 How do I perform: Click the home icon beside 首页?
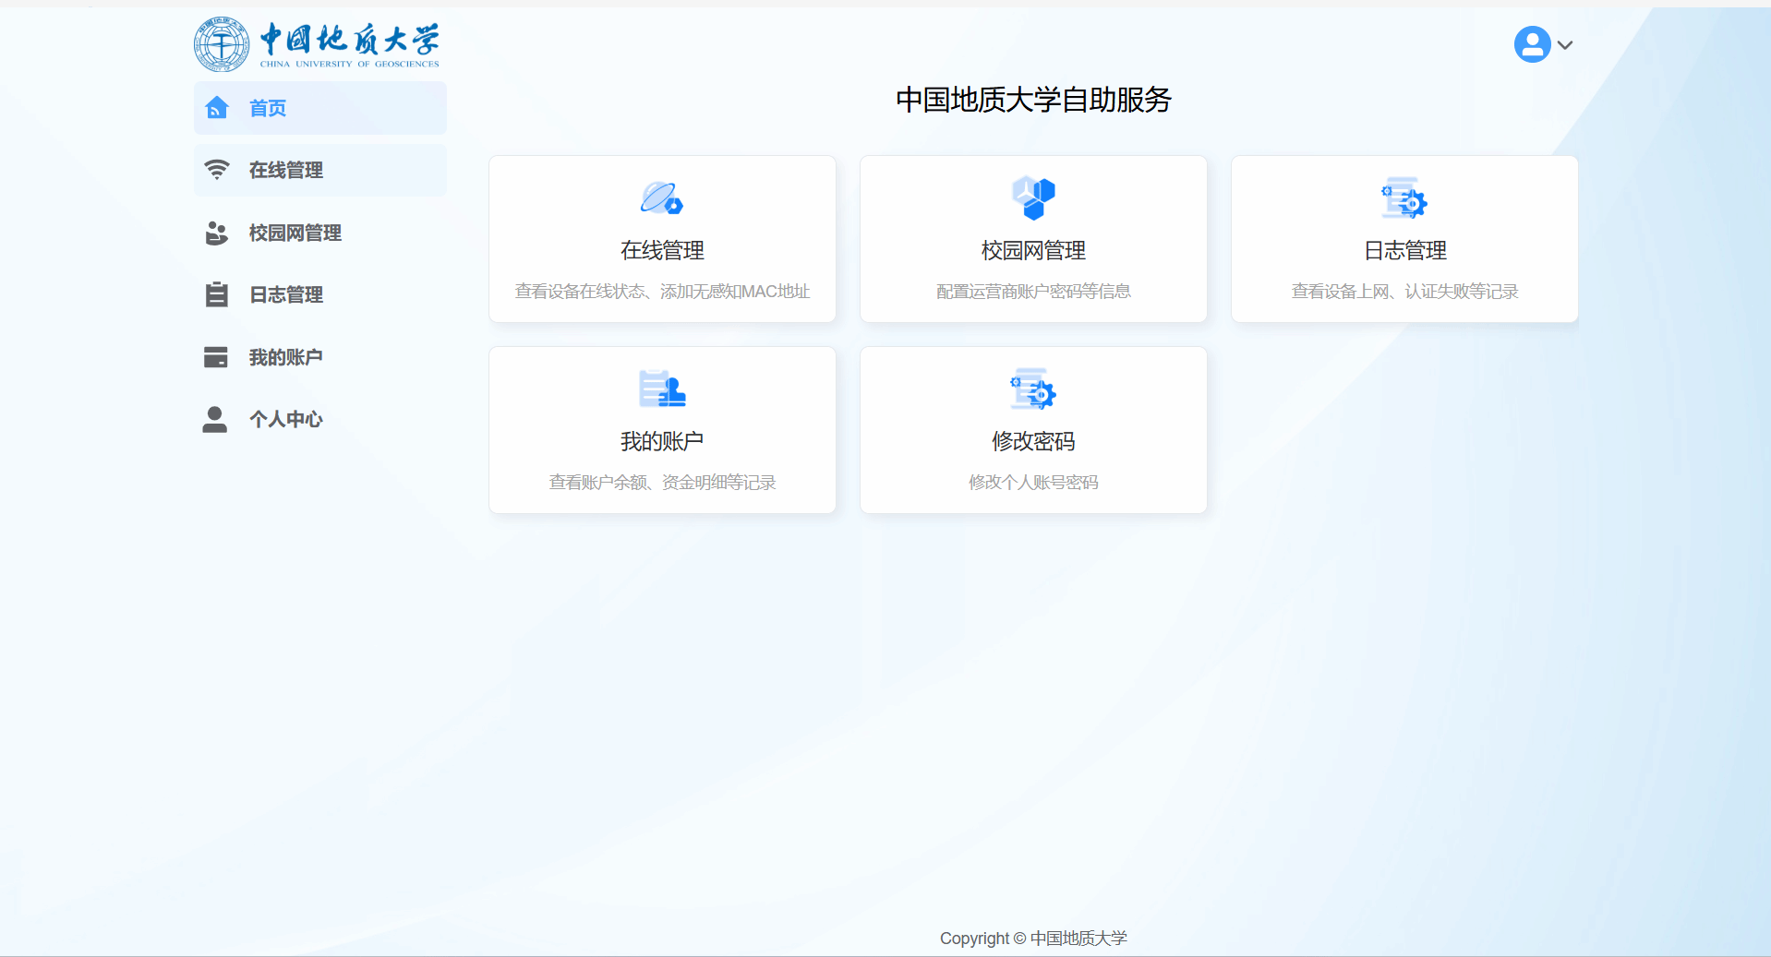217,108
